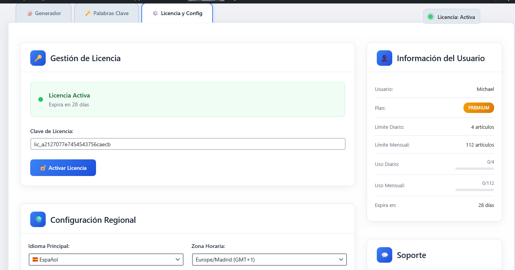Click the Licencia: Activa status badge
Image resolution: width=515 pixels, height=270 pixels.
coord(451,17)
